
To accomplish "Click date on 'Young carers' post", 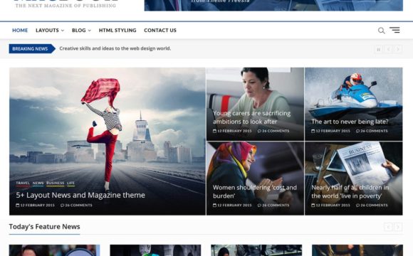I will click(232, 131).
